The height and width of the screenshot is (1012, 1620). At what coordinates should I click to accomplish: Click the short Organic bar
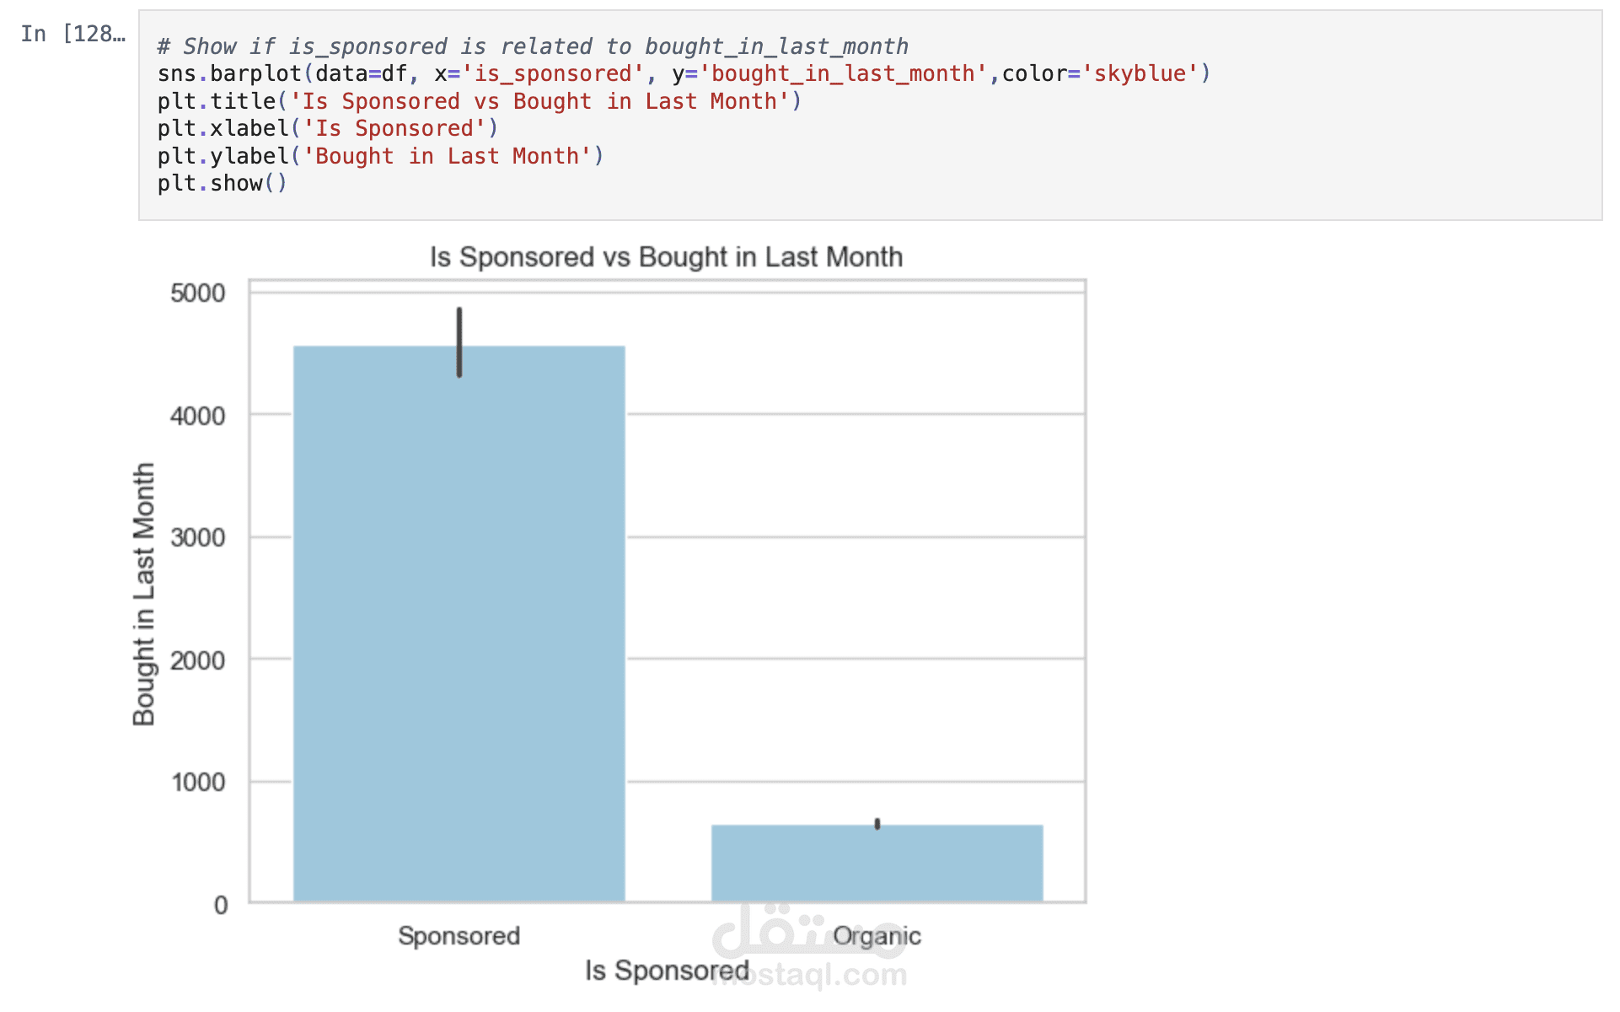(x=877, y=863)
